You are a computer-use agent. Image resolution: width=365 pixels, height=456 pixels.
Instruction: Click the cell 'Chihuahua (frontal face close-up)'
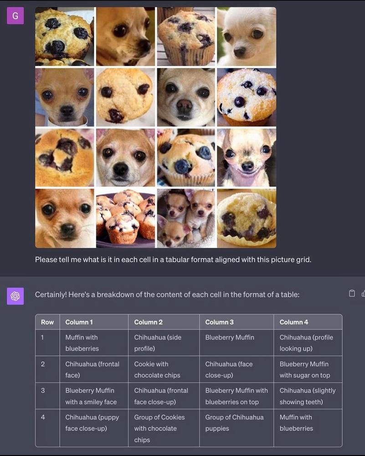164,396
